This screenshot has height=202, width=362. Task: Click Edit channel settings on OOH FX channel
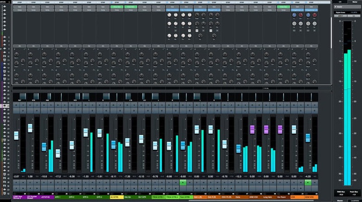coord(231,110)
